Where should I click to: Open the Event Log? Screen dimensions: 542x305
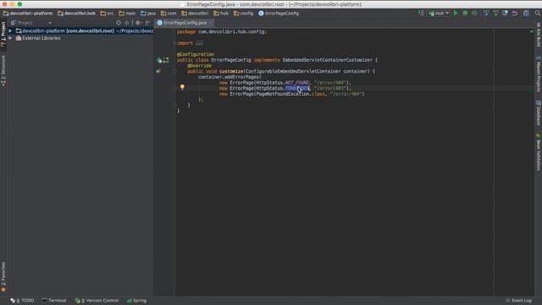coord(518,301)
